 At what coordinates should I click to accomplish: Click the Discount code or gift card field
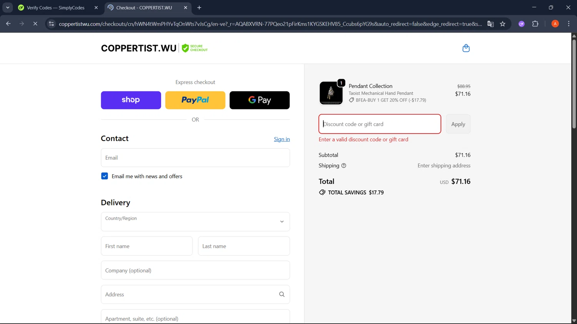click(380, 124)
